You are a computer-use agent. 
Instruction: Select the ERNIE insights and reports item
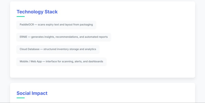pos(64,37)
